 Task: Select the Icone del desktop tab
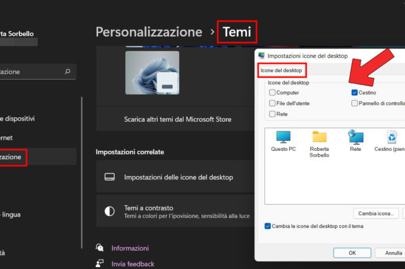282,70
